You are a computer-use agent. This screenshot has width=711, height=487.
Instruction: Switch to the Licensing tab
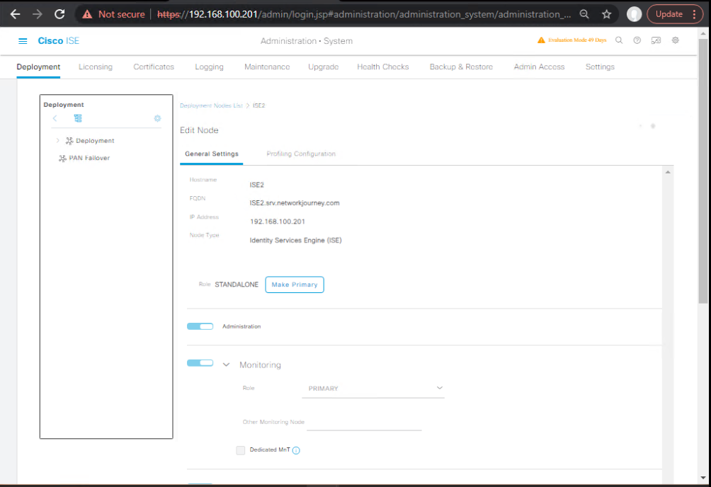95,67
